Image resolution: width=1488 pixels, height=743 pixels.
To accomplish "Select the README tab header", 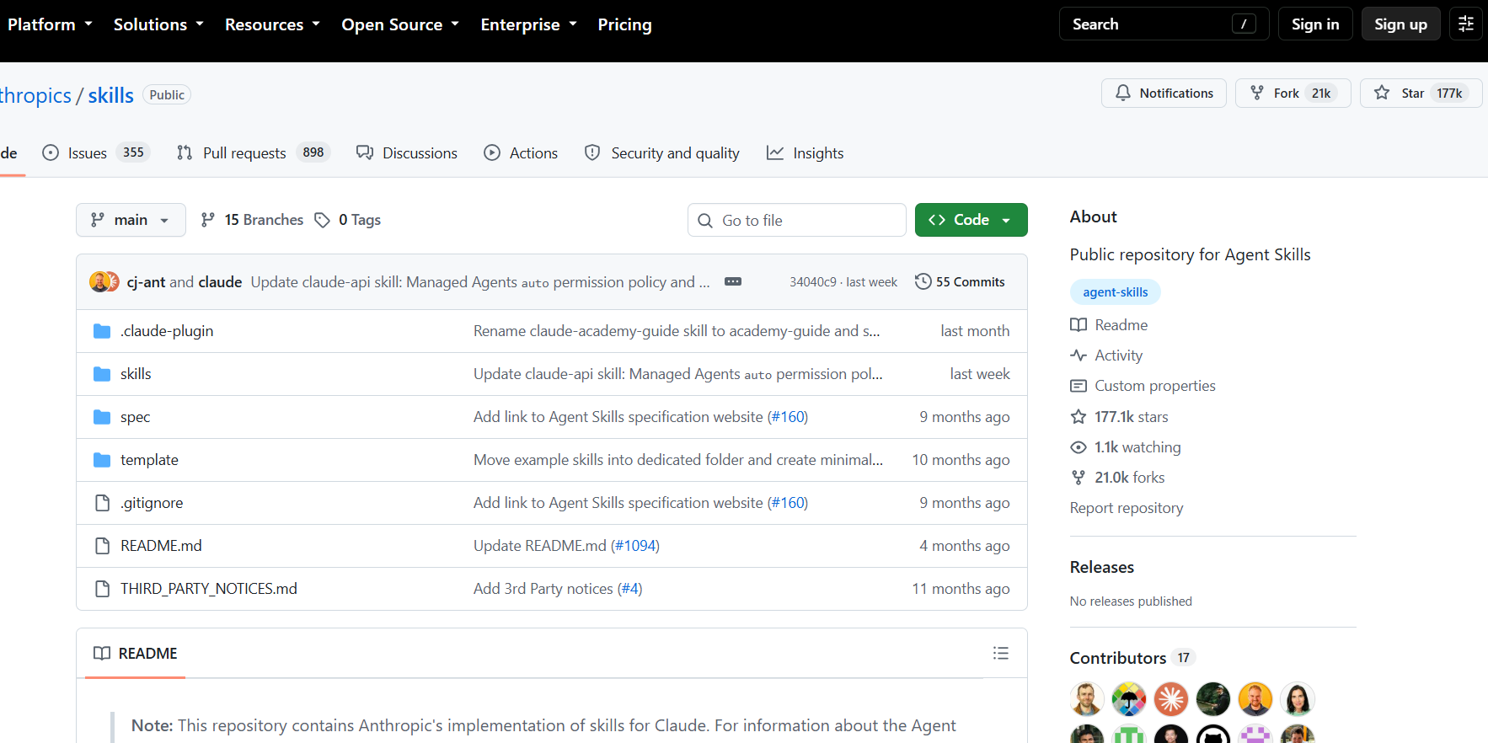I will click(136, 654).
